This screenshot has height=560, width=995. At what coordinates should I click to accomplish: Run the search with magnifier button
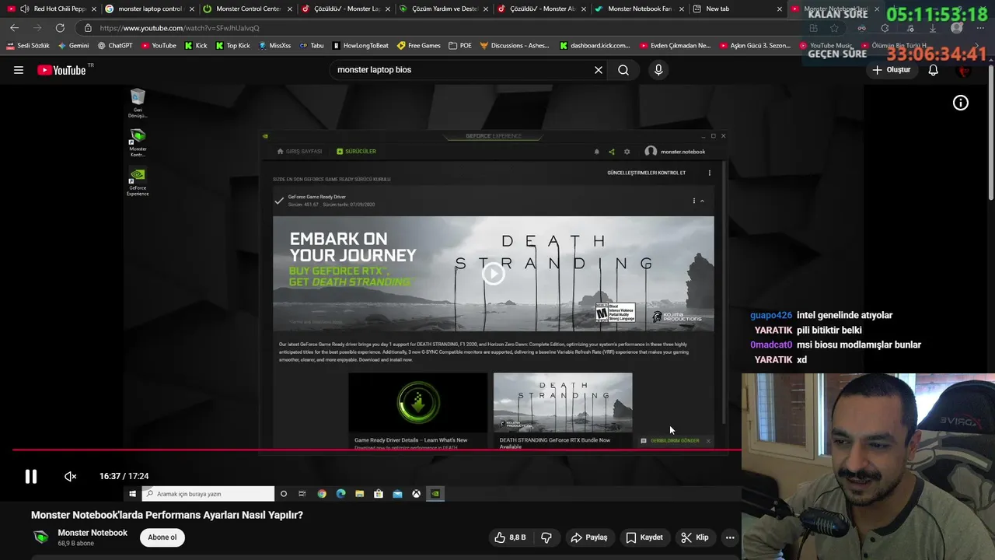[x=623, y=70]
